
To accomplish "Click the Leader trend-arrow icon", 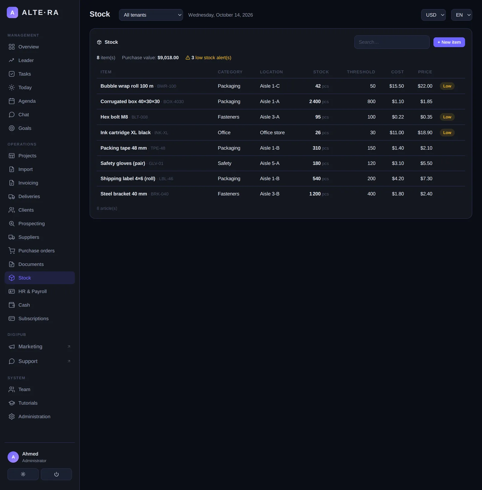I will pos(11,60).
